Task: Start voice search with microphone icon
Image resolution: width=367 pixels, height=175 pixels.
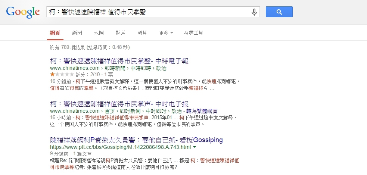Action: (x=254, y=12)
